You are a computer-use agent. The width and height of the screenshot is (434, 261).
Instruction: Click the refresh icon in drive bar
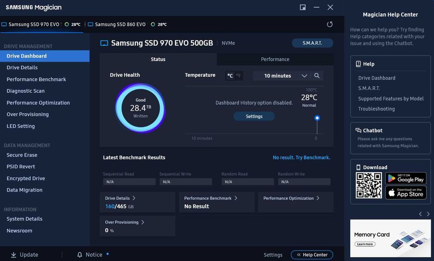[329, 24]
